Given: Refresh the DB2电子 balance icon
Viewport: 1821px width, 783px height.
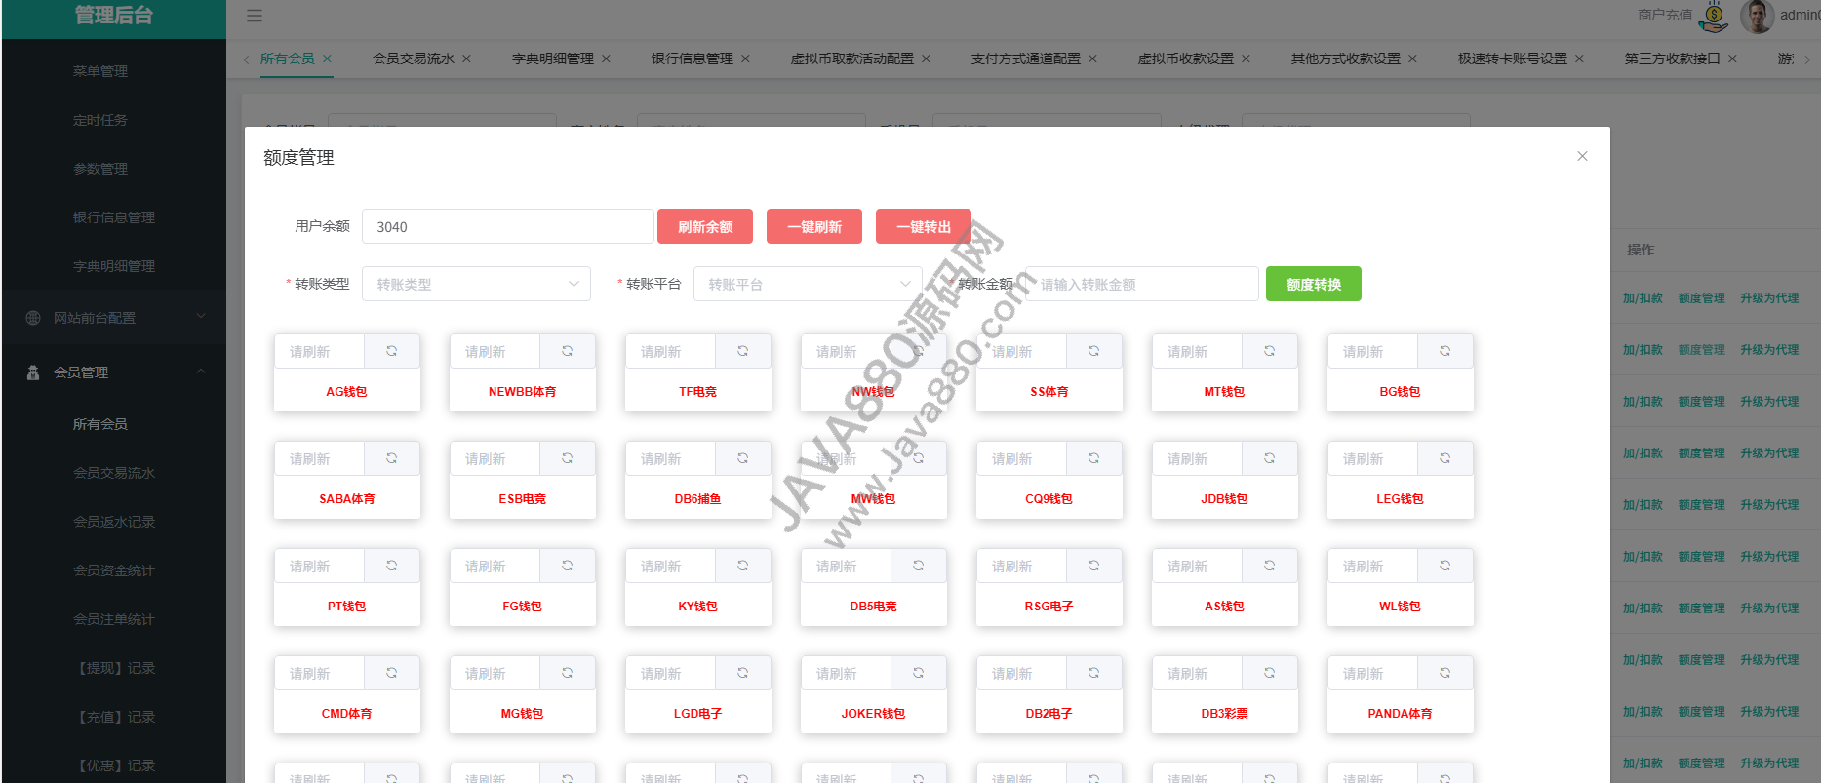Looking at the screenshot, I should pos(1094,673).
